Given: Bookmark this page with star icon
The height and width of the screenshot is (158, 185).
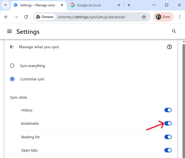Looking at the screenshot, I should pos(144,17).
